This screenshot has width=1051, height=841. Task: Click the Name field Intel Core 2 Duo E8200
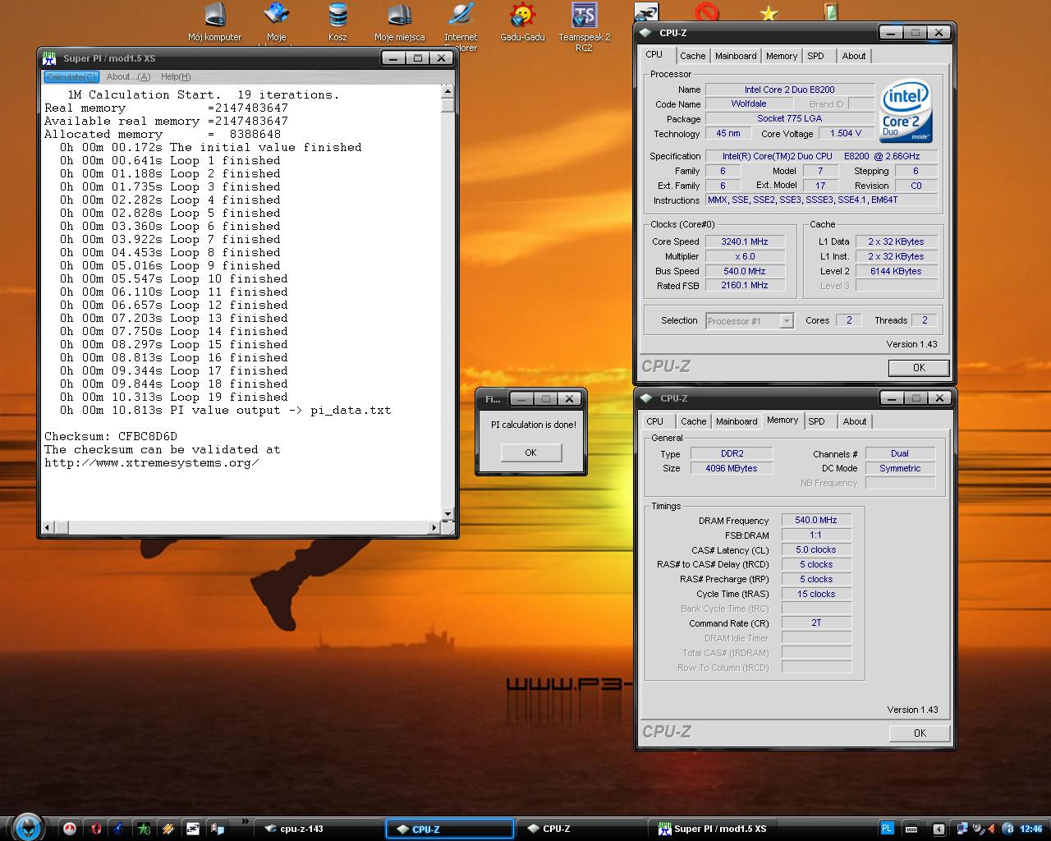790,90
